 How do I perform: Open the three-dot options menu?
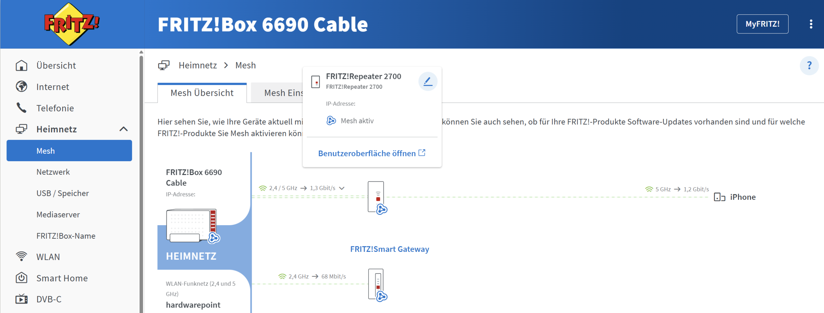[811, 24]
